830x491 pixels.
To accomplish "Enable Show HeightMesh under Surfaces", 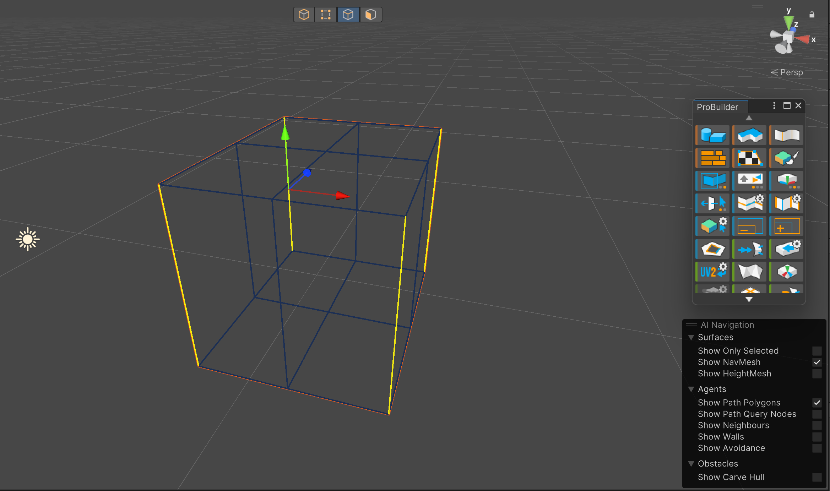I will (x=817, y=373).
